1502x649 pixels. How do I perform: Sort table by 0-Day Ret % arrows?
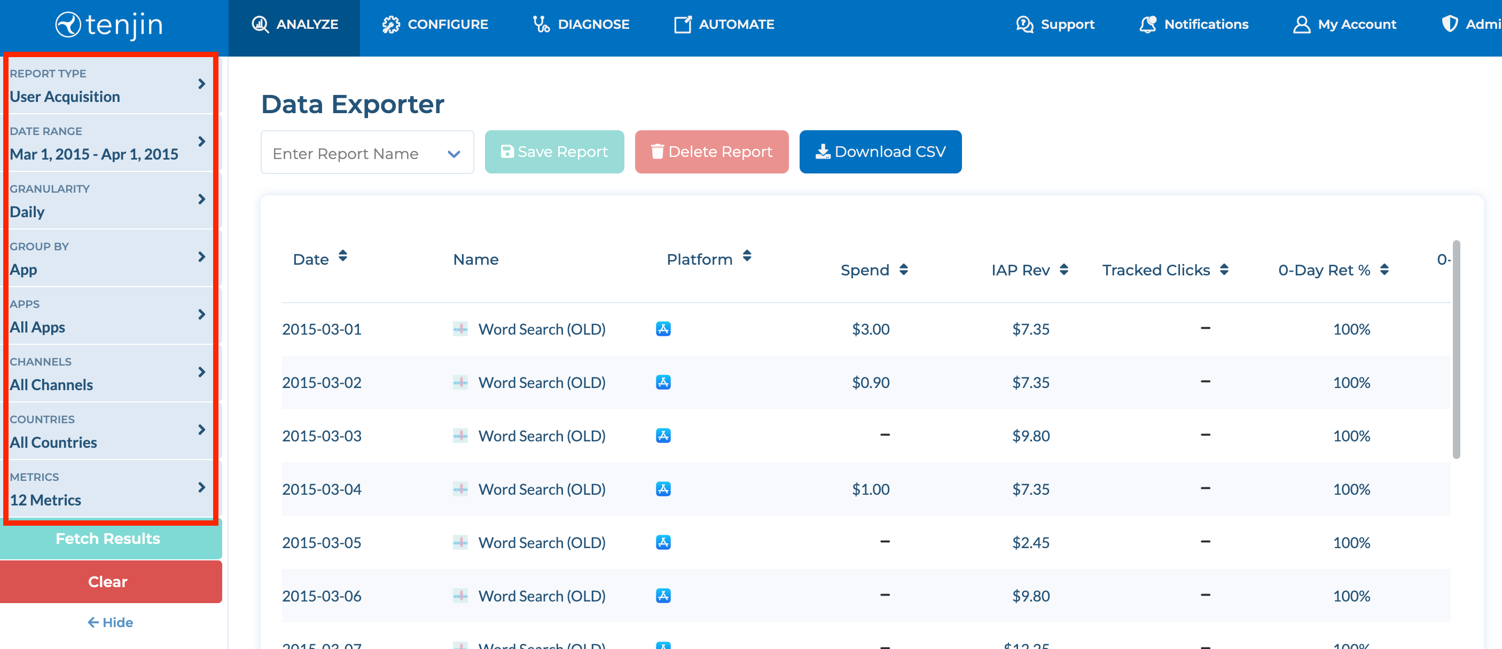(x=1385, y=269)
